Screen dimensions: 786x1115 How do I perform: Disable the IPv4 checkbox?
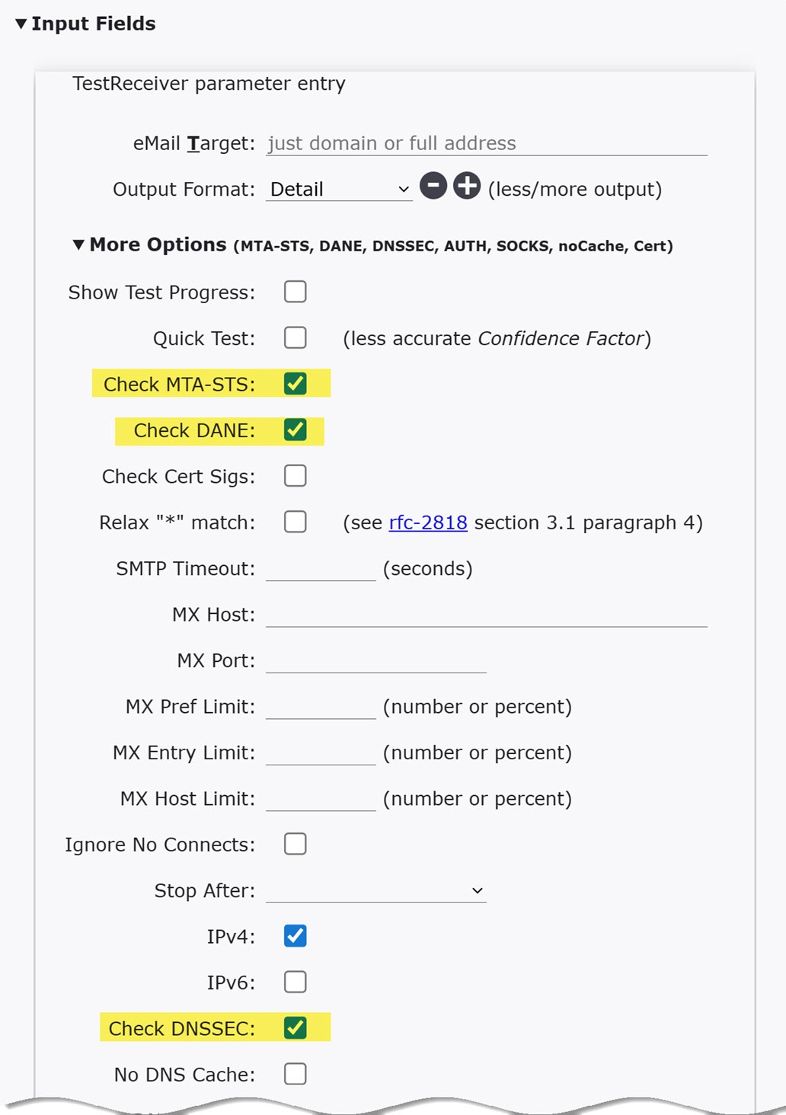[296, 936]
